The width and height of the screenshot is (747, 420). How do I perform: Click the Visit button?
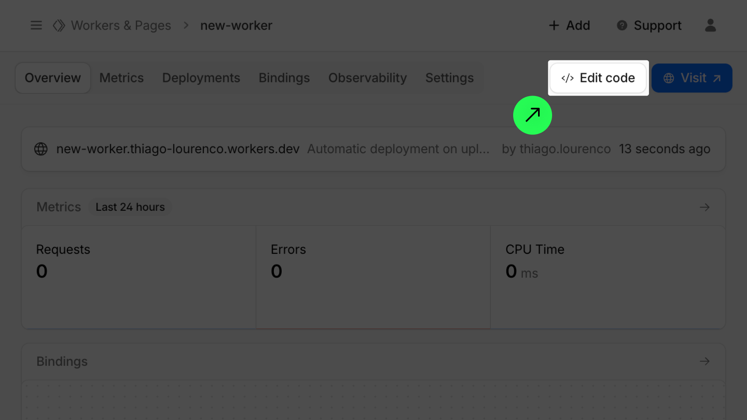(x=692, y=78)
